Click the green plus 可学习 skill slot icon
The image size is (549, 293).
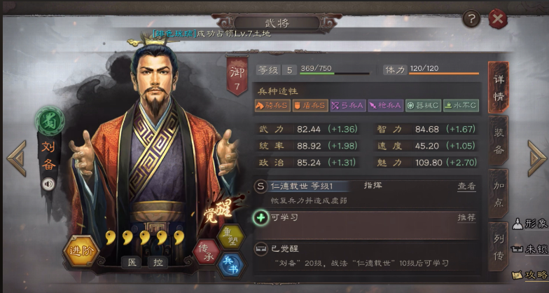coord(260,217)
